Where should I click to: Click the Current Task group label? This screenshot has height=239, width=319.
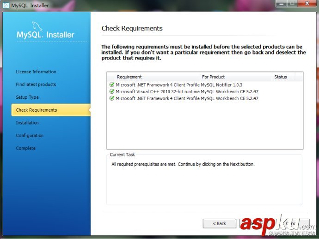pos(122,155)
